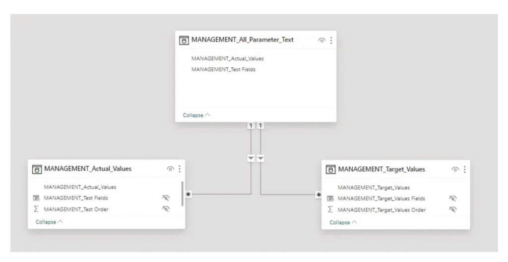Open more options for MANAGEMENT_Actual_Values table
The image size is (508, 262).
(x=180, y=169)
